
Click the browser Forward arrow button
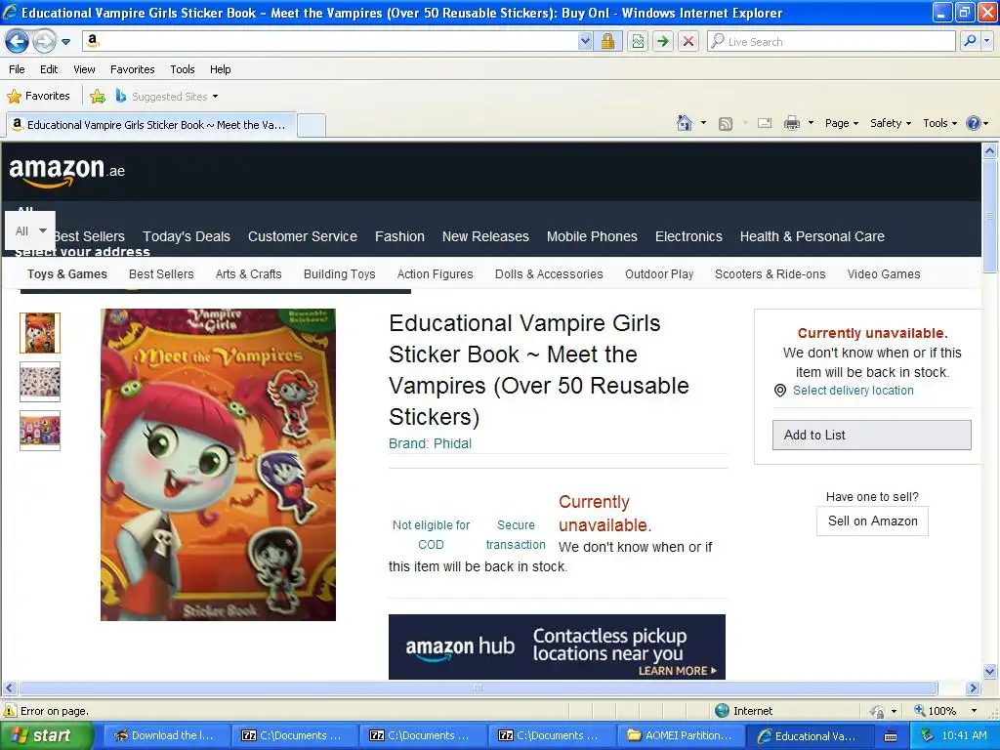tap(44, 41)
